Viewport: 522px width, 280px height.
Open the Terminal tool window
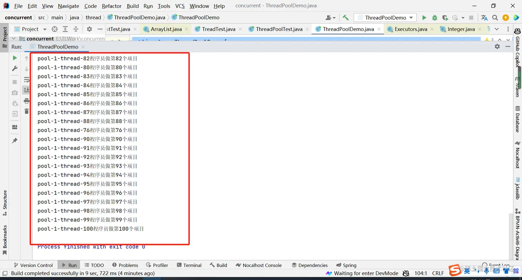[x=189, y=265]
